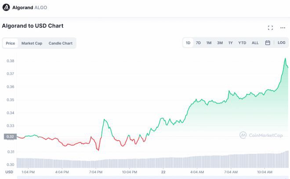Screen dimensions: 290x179
Task: Click the 7:04 PM time axis label
Action: pyautogui.click(x=95, y=172)
